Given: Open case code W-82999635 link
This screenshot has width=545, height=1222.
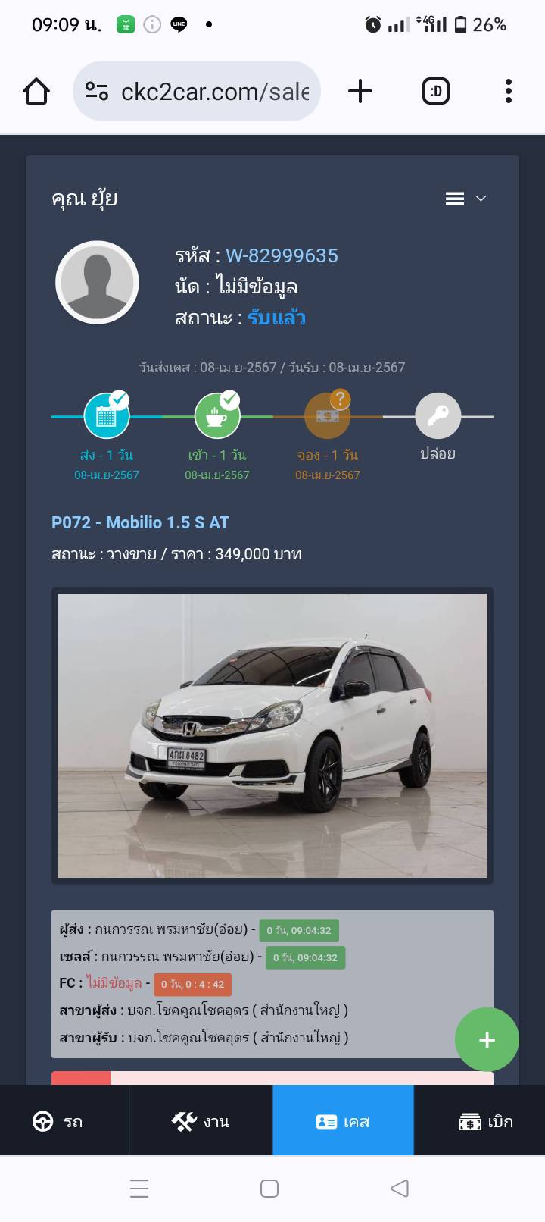Looking at the screenshot, I should click(282, 255).
